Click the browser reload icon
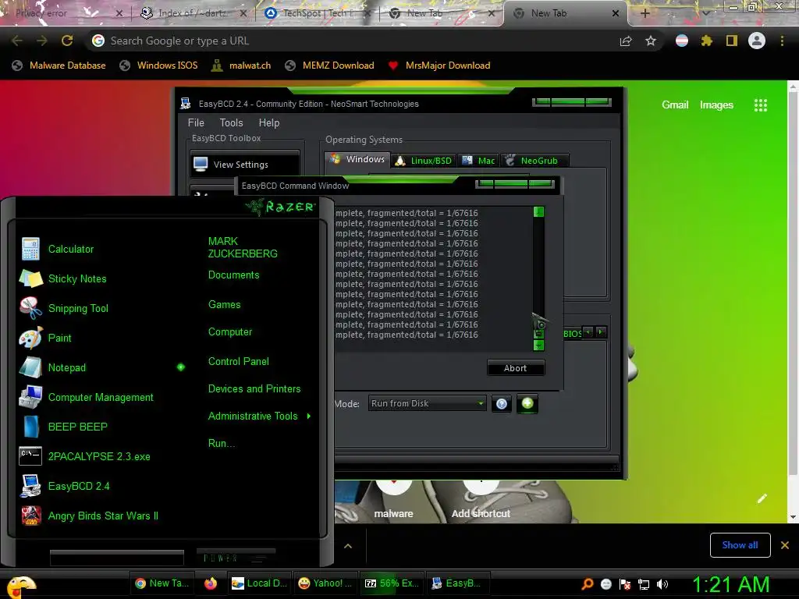This screenshot has width=799, height=599. point(67,41)
